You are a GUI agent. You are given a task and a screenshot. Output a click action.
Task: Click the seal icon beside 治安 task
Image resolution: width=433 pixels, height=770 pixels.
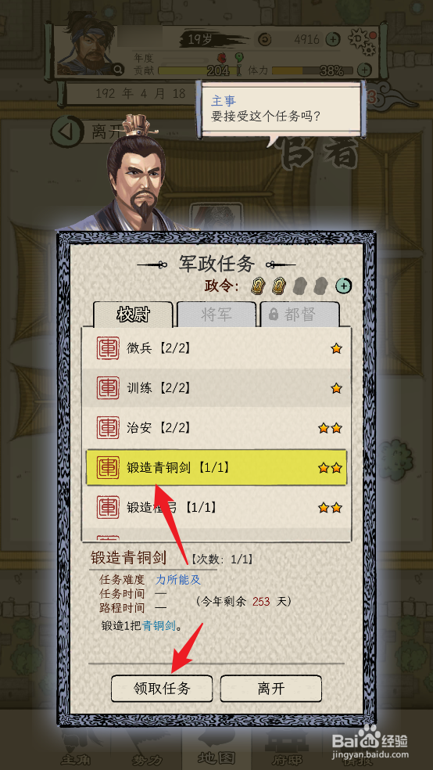[x=108, y=428]
